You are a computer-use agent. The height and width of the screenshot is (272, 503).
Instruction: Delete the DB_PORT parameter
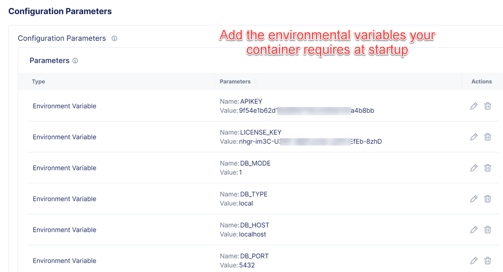[x=487, y=261]
